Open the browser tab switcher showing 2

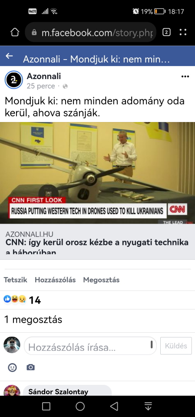click(166, 33)
